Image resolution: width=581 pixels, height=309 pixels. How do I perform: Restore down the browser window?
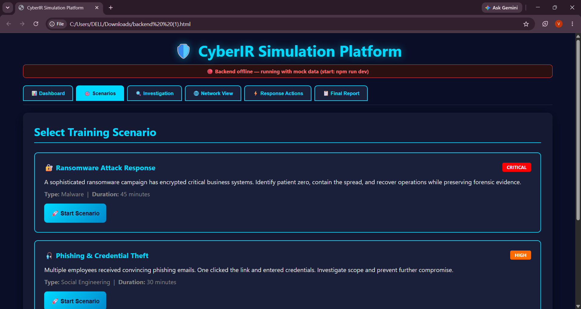coord(555,8)
